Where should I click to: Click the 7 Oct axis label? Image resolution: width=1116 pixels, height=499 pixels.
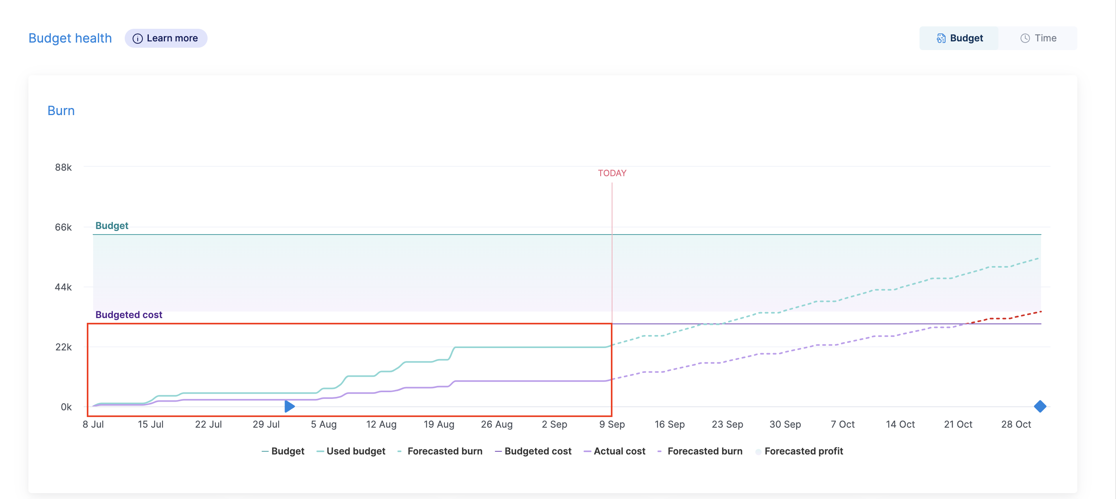843,424
